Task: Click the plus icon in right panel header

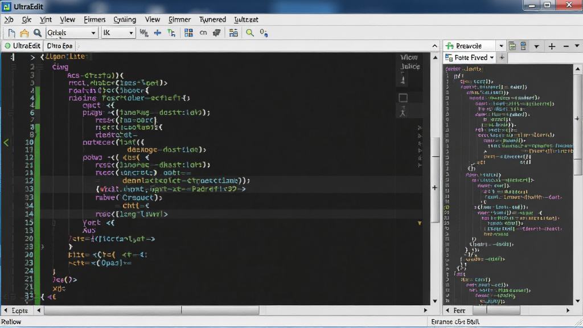Action: click(x=552, y=47)
